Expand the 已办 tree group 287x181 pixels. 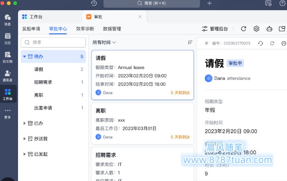pyautogui.click(x=24, y=123)
